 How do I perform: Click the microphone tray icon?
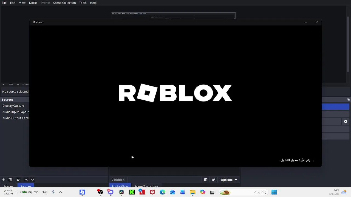point(53,192)
